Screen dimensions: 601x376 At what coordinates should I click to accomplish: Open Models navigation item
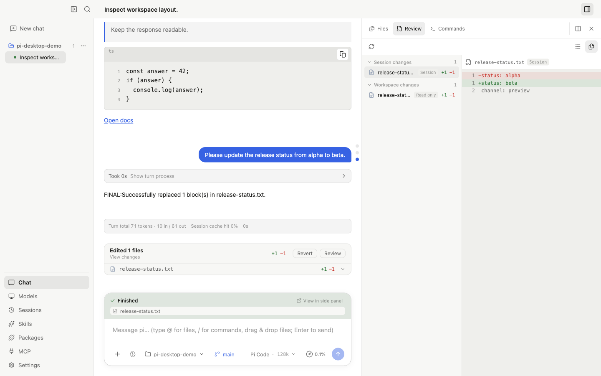coord(47,296)
